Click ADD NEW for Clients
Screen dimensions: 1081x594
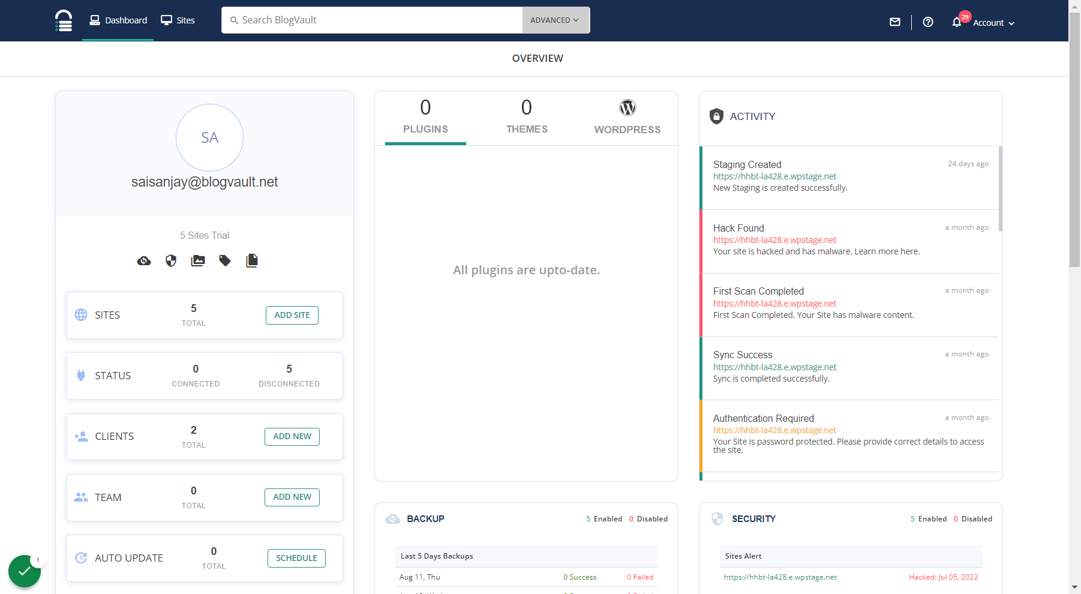pyautogui.click(x=292, y=436)
